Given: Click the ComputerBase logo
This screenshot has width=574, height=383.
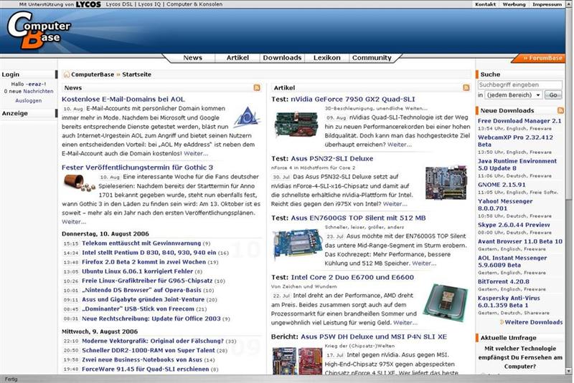Looking at the screenshot, I should (39, 30).
